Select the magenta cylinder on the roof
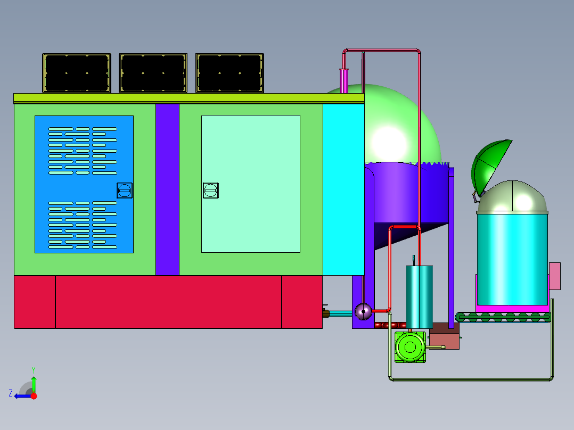The width and height of the screenshot is (574, 430). point(344,81)
